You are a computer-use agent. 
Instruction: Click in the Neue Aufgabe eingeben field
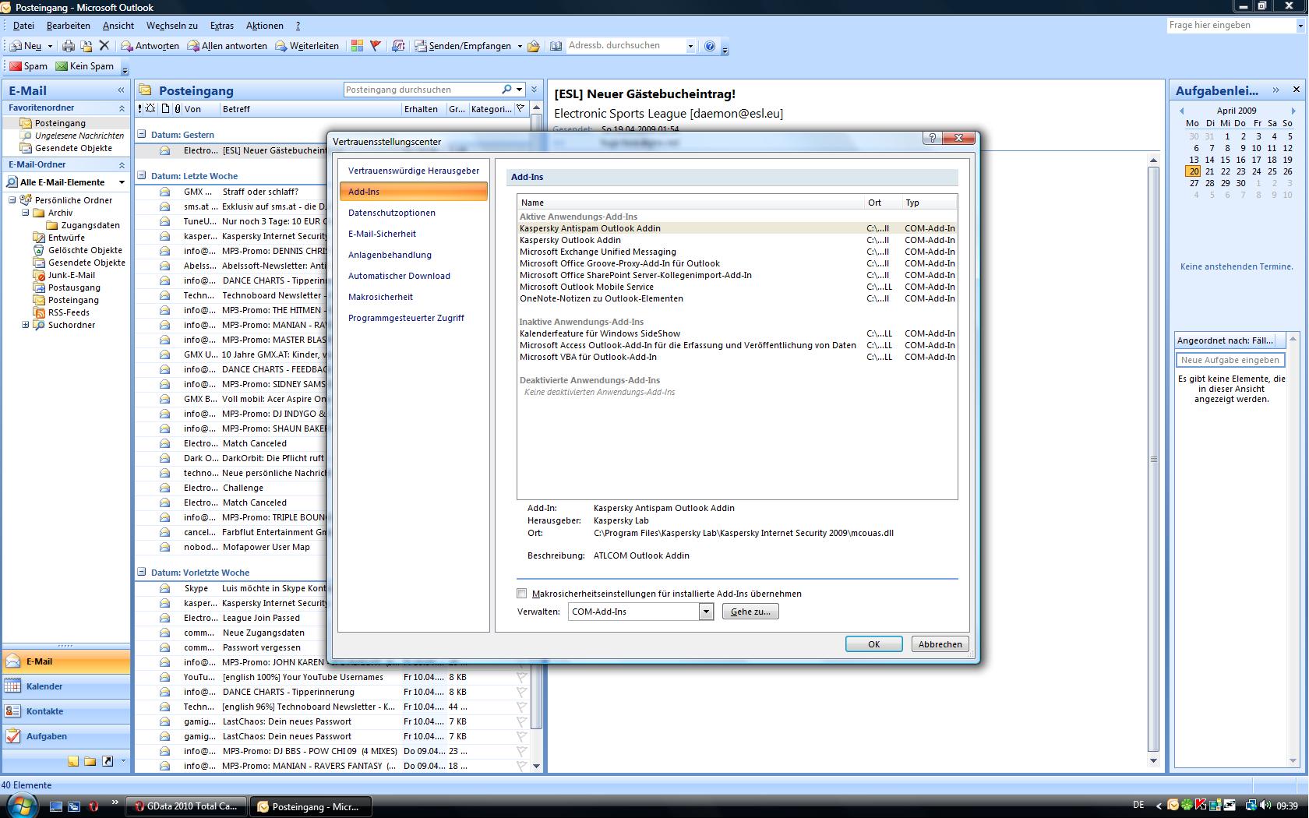(1230, 360)
